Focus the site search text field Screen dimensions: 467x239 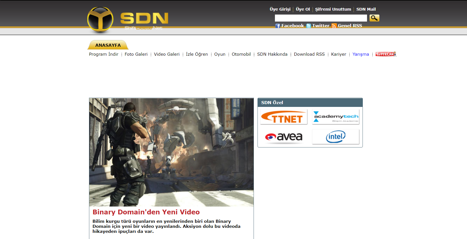click(321, 18)
